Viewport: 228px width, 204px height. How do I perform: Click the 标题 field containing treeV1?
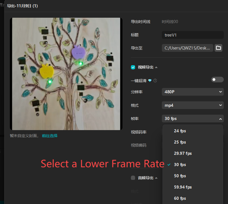(x=193, y=35)
